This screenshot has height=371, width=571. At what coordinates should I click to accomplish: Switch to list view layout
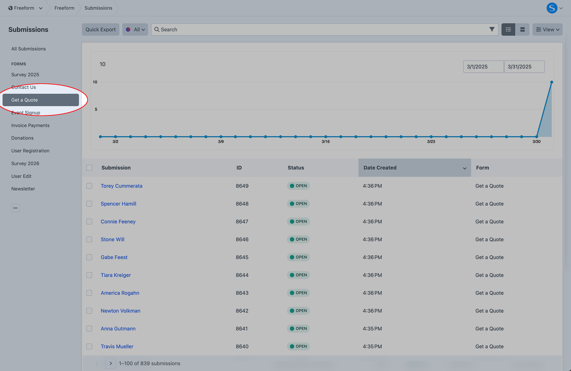pos(508,29)
